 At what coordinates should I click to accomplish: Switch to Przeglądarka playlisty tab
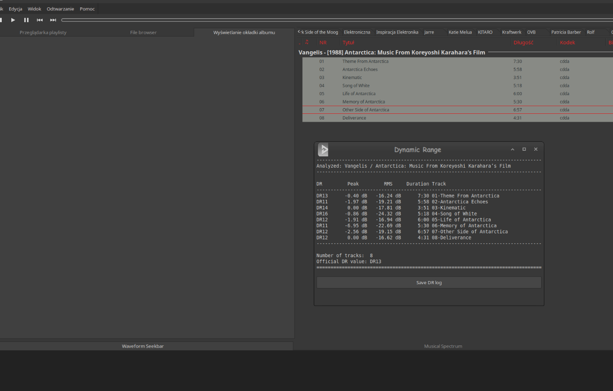click(x=43, y=33)
